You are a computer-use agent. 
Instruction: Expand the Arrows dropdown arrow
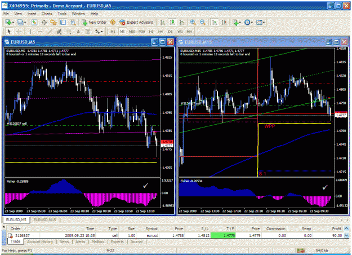tap(102, 32)
